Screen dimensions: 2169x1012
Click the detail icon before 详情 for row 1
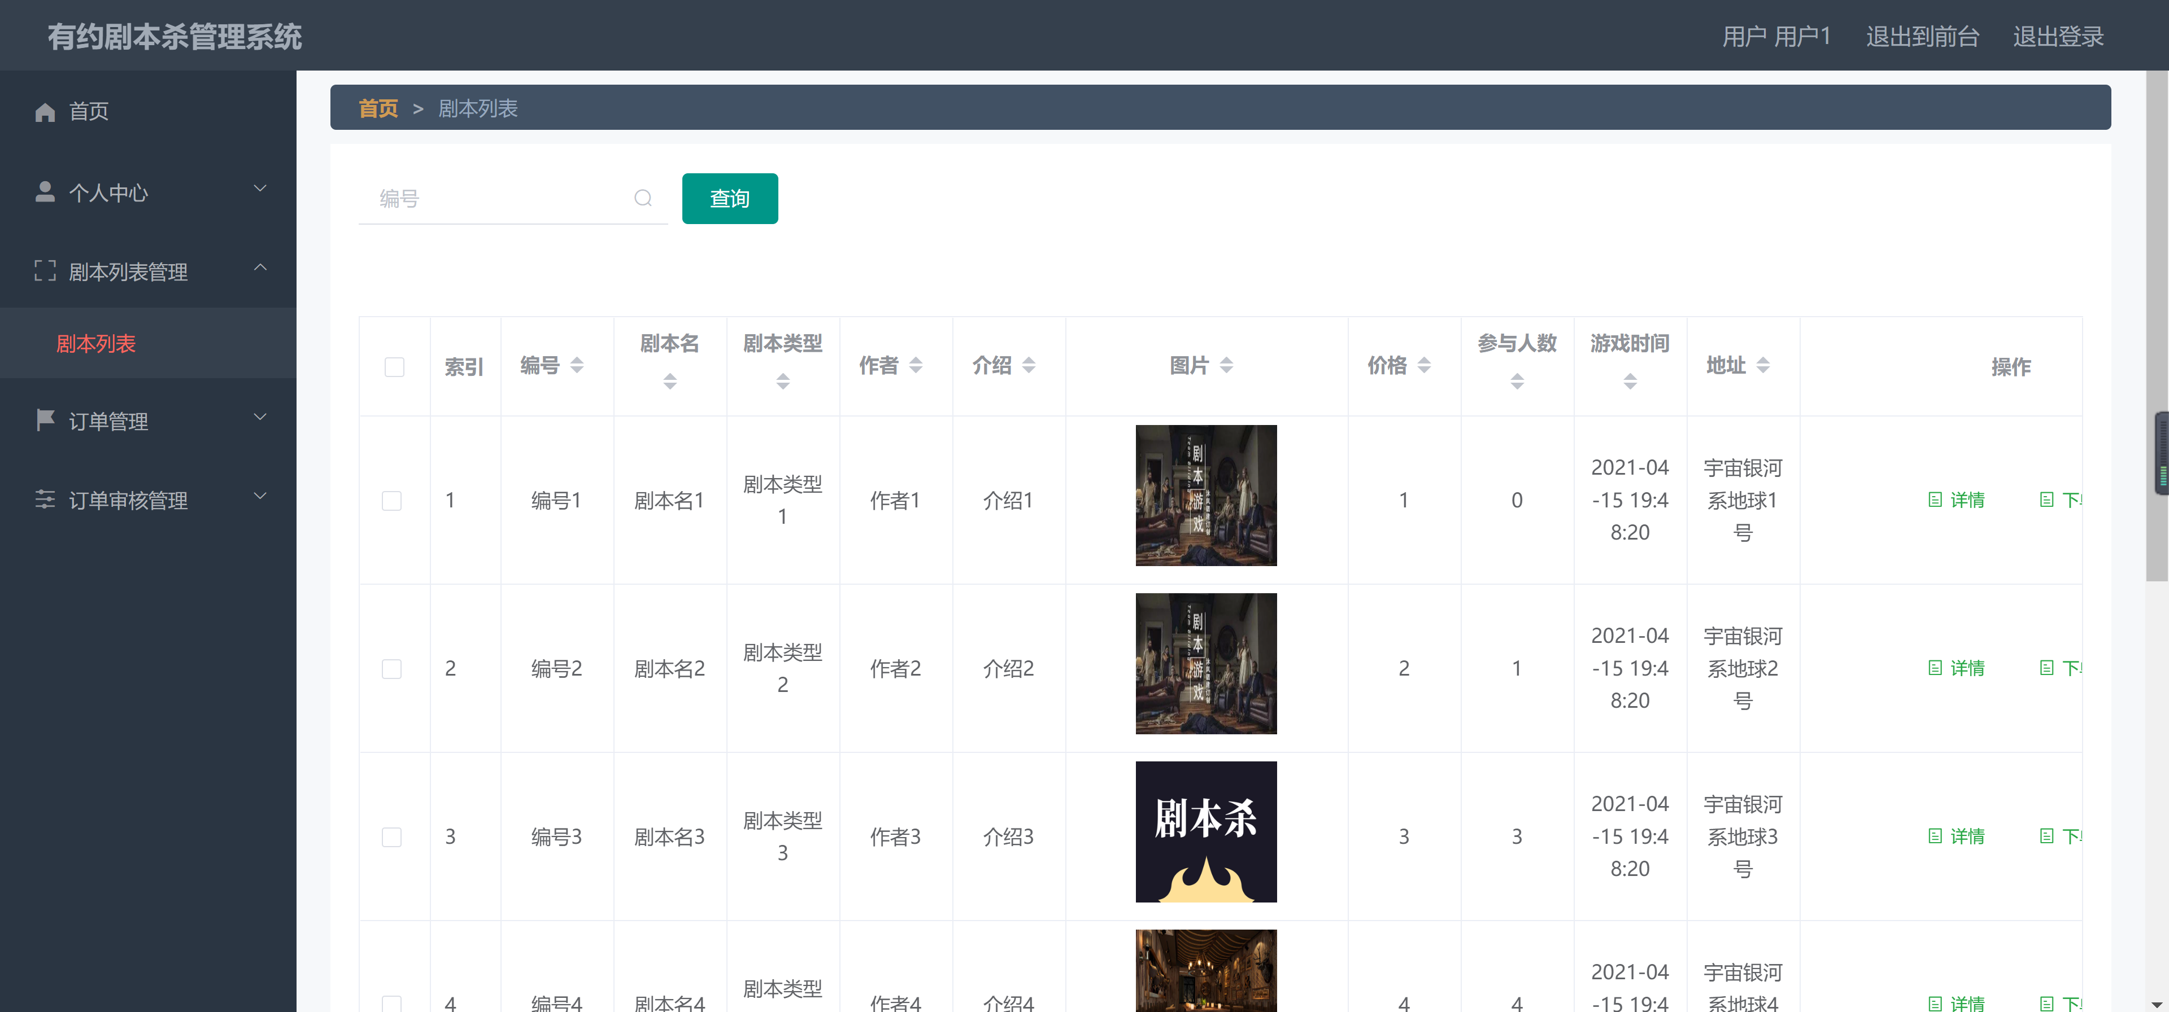[x=1935, y=499]
